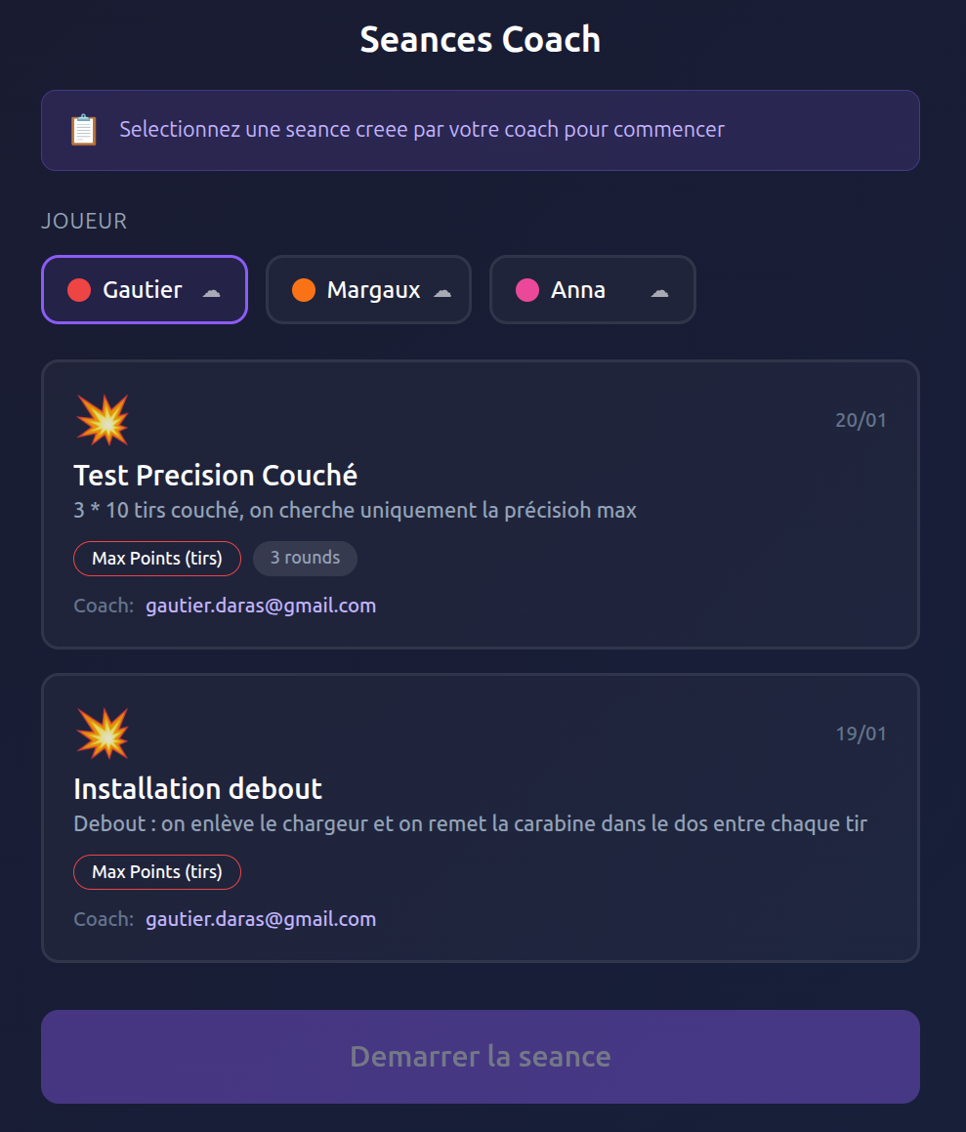Click the Max Points tag on Installation debout

coord(157,872)
